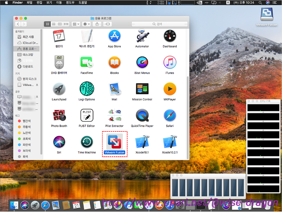Open the 편집 (Edit) menu
This screenshot has width=282, height=212.
click(x=39, y=2)
